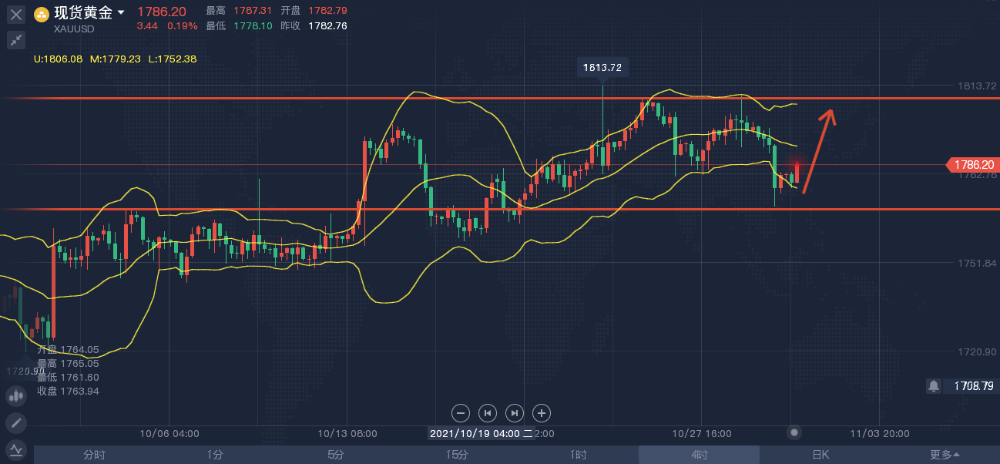Click the shrink/collapse fullscreen icon

click(x=15, y=40)
